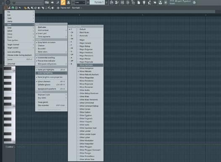Open the Line snap dropdown in the top toolbar

coord(80,3)
